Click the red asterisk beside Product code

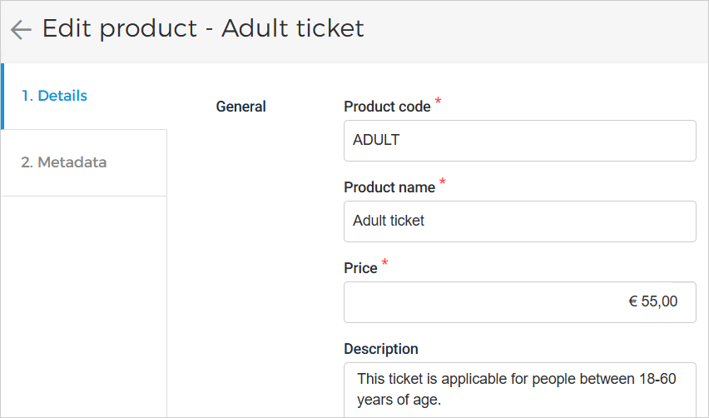[x=439, y=102]
